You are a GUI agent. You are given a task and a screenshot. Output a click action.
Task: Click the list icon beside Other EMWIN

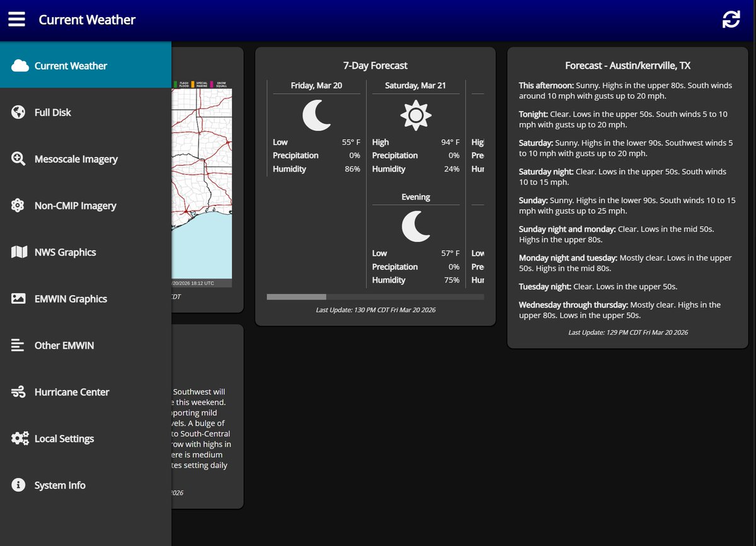click(x=18, y=346)
